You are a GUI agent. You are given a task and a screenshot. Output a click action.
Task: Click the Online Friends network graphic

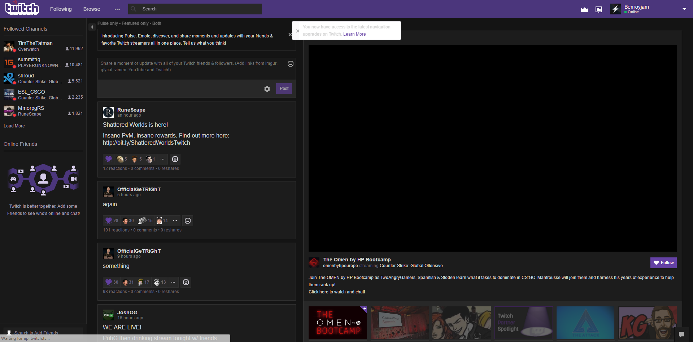tap(43, 179)
